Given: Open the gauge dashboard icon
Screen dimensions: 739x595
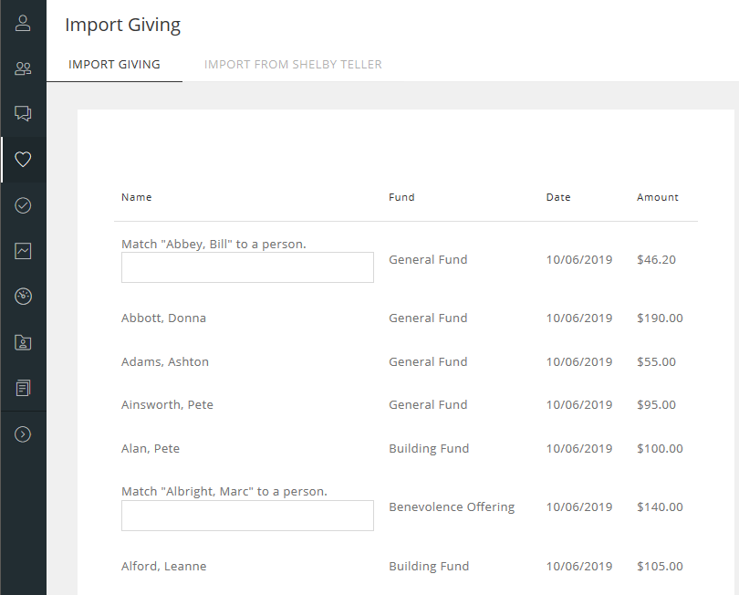Looking at the screenshot, I should pos(23,297).
